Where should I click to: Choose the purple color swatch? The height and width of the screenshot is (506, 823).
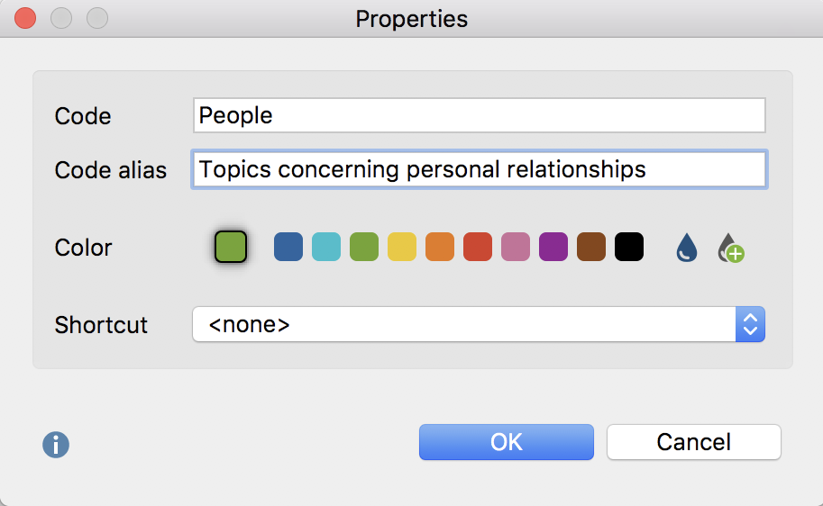pyautogui.click(x=553, y=247)
